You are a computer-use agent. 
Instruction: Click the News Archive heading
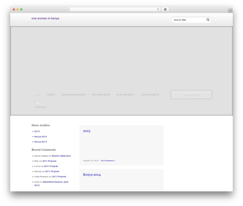point(41,125)
